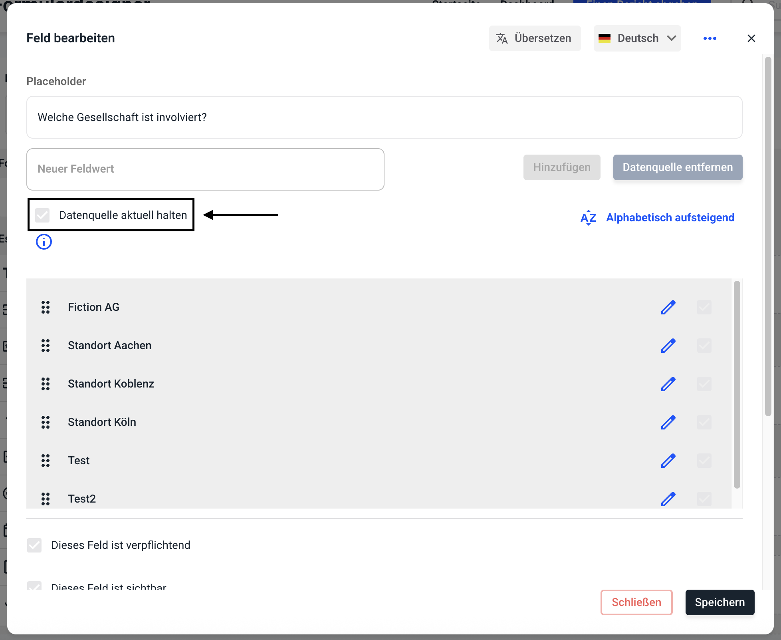This screenshot has height=640, width=781.
Task: Click the blue info icon below Datenquelle checkbox
Action: tap(44, 242)
